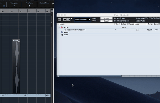This screenshot has width=160, height=103.
Task: Select the Trash folder in Pool
Action: (65, 35)
